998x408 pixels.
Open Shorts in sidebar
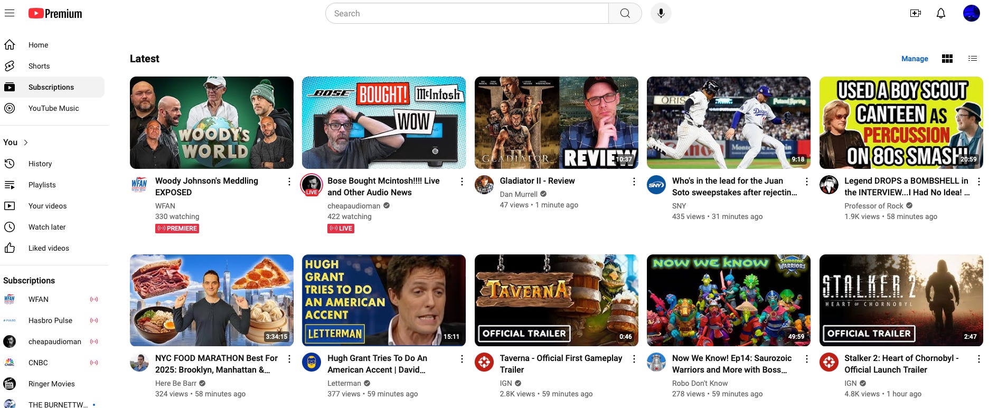(x=52, y=66)
